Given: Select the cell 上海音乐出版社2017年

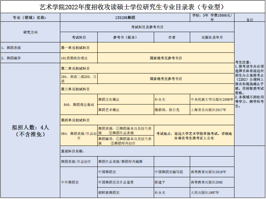Looking at the screenshot, I should pyautogui.click(x=212, y=110).
